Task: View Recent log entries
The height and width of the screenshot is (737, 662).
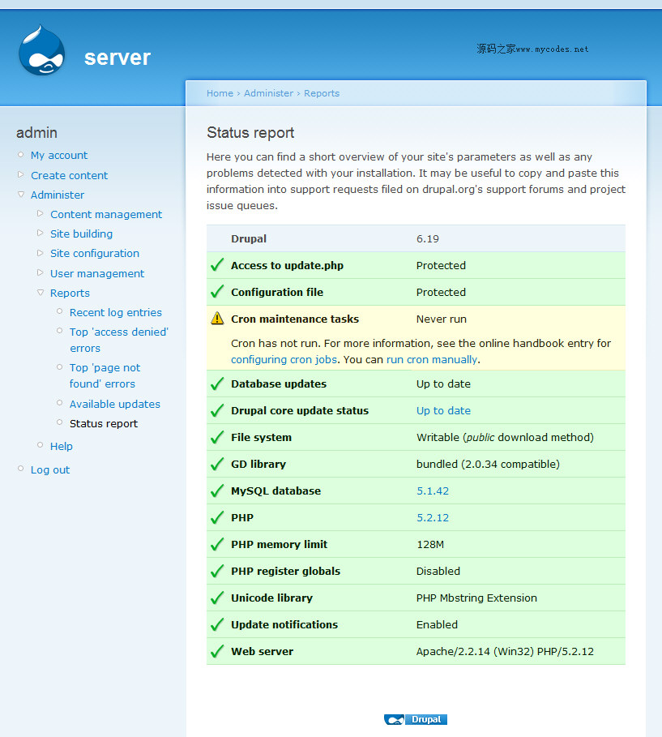Action: pyautogui.click(x=116, y=313)
